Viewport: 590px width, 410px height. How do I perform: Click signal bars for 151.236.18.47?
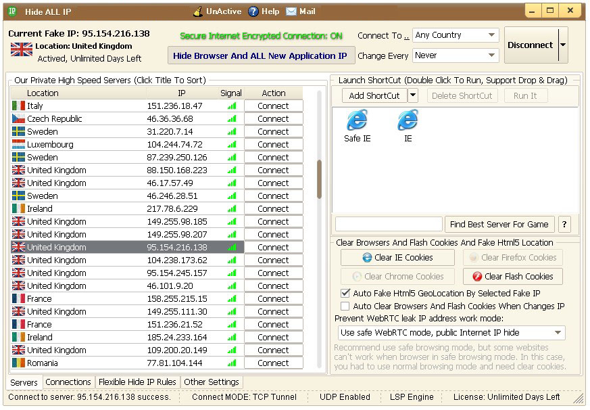[x=232, y=106]
